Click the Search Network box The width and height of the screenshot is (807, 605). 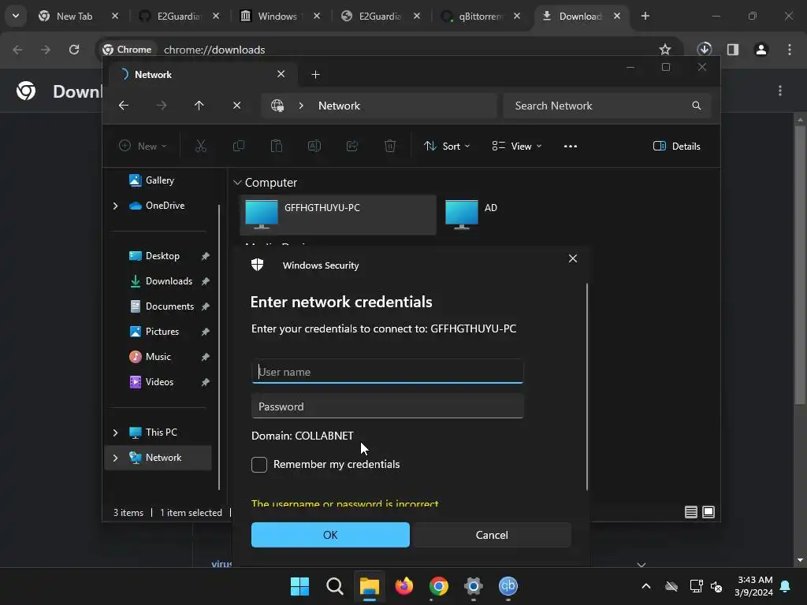click(x=608, y=106)
